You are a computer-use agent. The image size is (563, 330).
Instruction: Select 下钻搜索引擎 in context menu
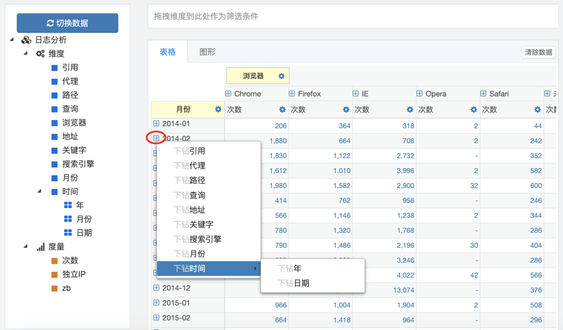click(x=197, y=239)
